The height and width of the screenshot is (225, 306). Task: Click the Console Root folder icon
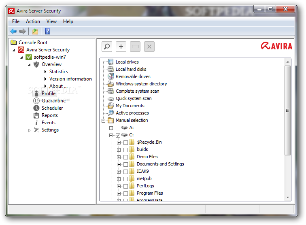coord(14,42)
